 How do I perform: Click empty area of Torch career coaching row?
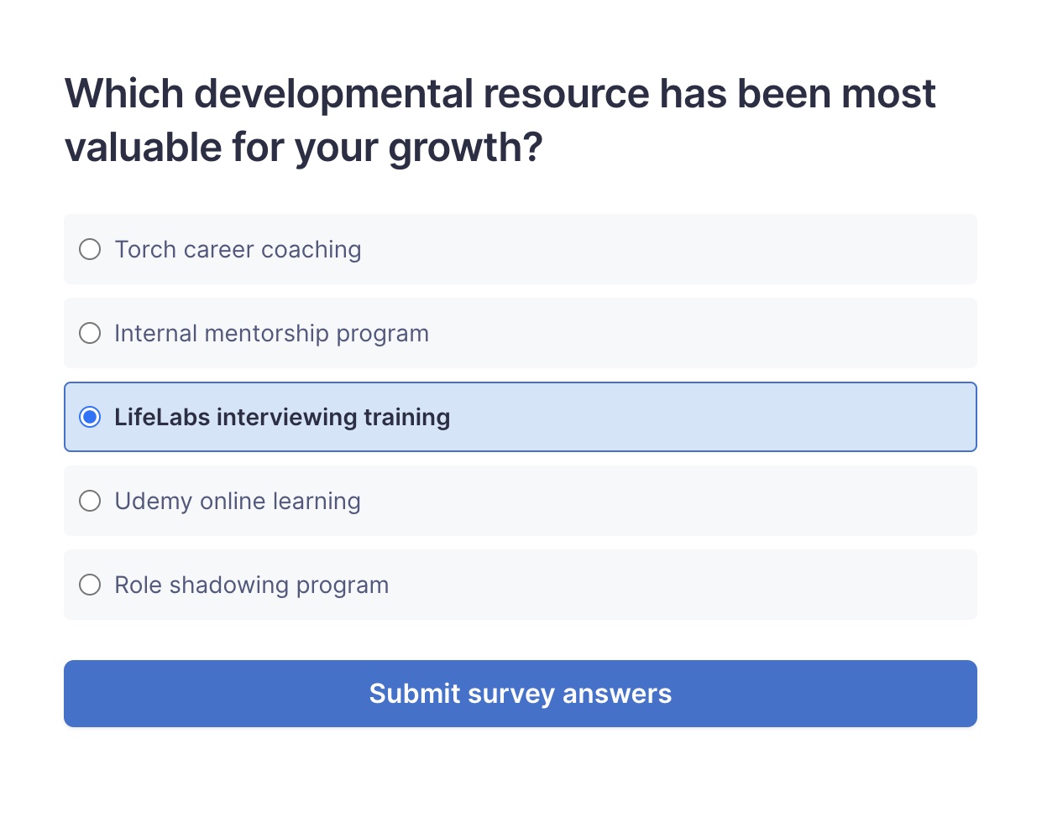coord(672,249)
